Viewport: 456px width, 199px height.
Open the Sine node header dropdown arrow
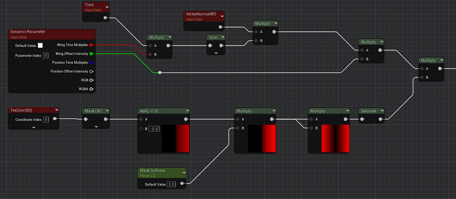223,37
